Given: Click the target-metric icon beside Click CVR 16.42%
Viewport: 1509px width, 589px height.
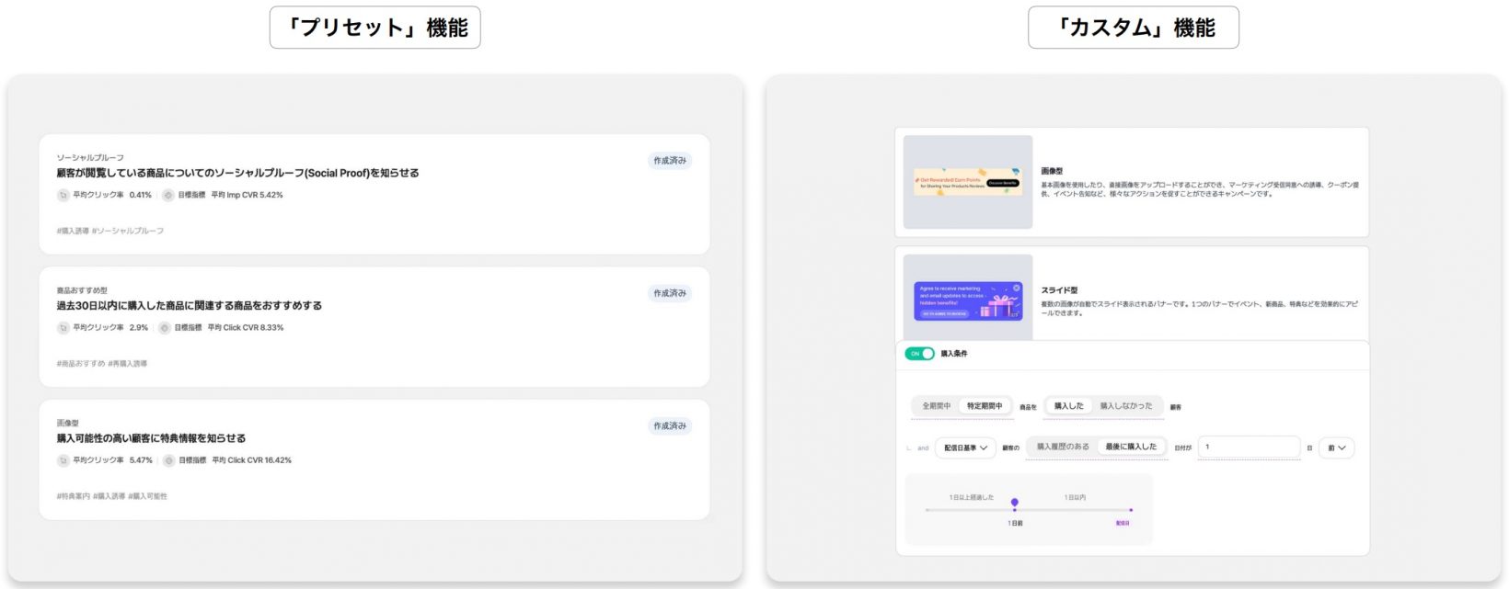Looking at the screenshot, I should (169, 460).
